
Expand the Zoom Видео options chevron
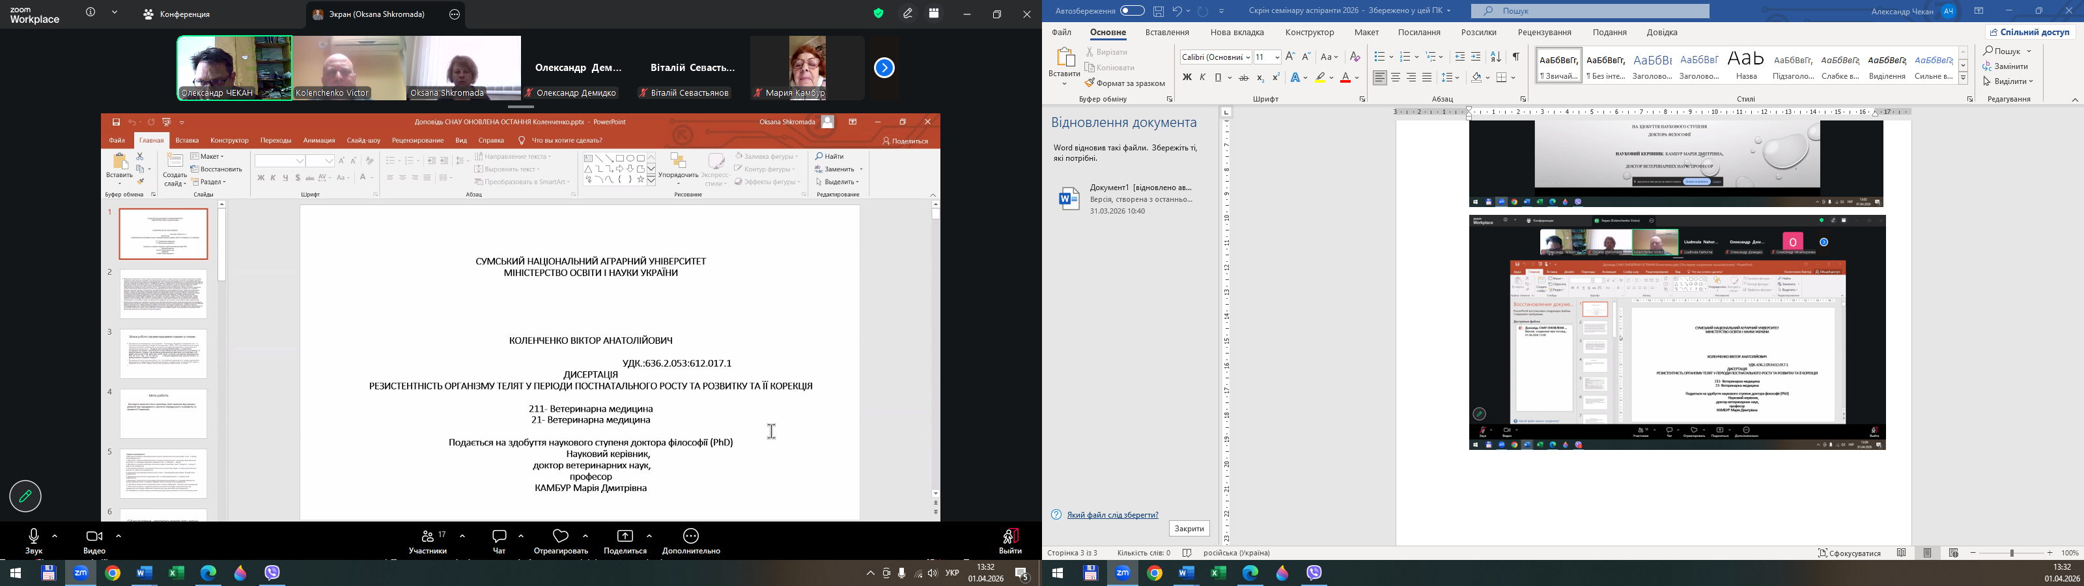(x=119, y=536)
